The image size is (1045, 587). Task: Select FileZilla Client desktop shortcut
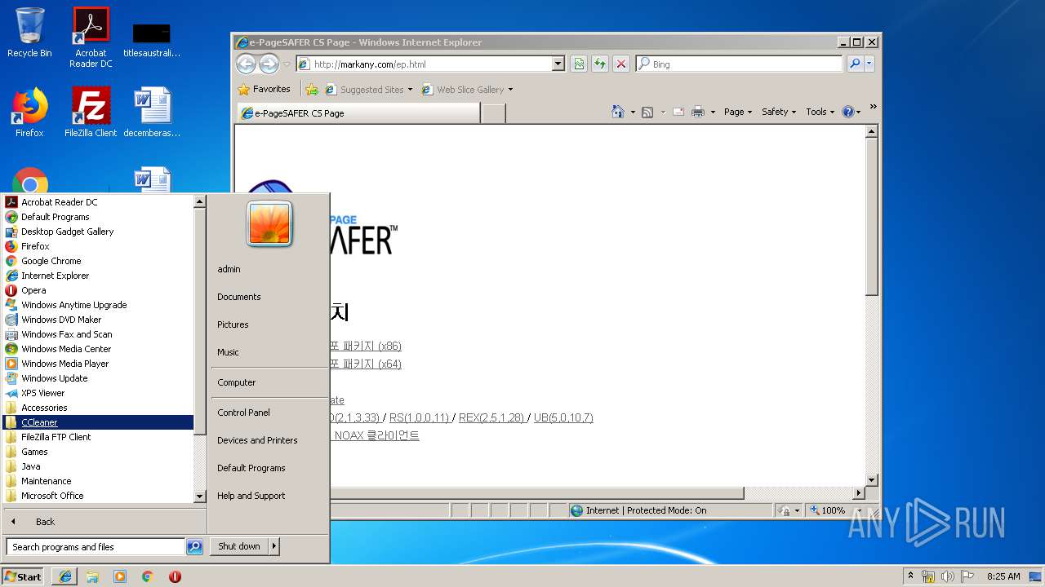click(91, 113)
